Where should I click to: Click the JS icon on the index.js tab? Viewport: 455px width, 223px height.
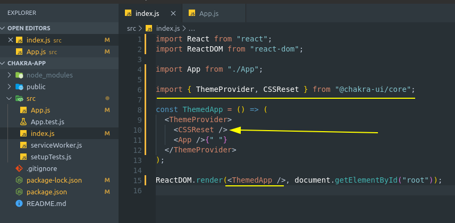click(x=128, y=13)
